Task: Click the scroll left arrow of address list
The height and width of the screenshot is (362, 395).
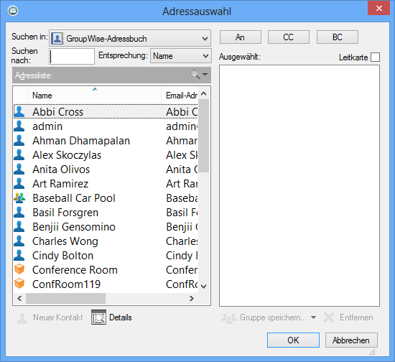Action: 19,299
